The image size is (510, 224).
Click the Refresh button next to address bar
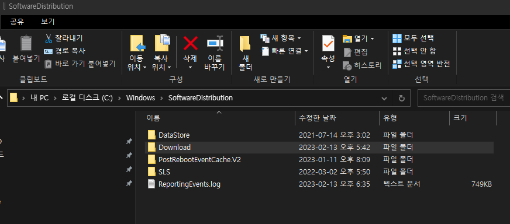coord(402,98)
